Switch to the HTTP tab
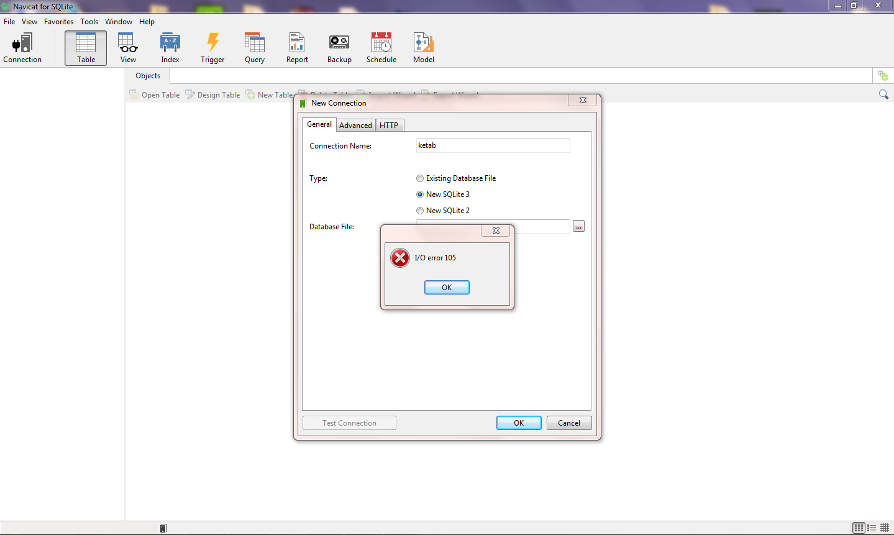Screen dimensions: 894x535 [x=389, y=126]
